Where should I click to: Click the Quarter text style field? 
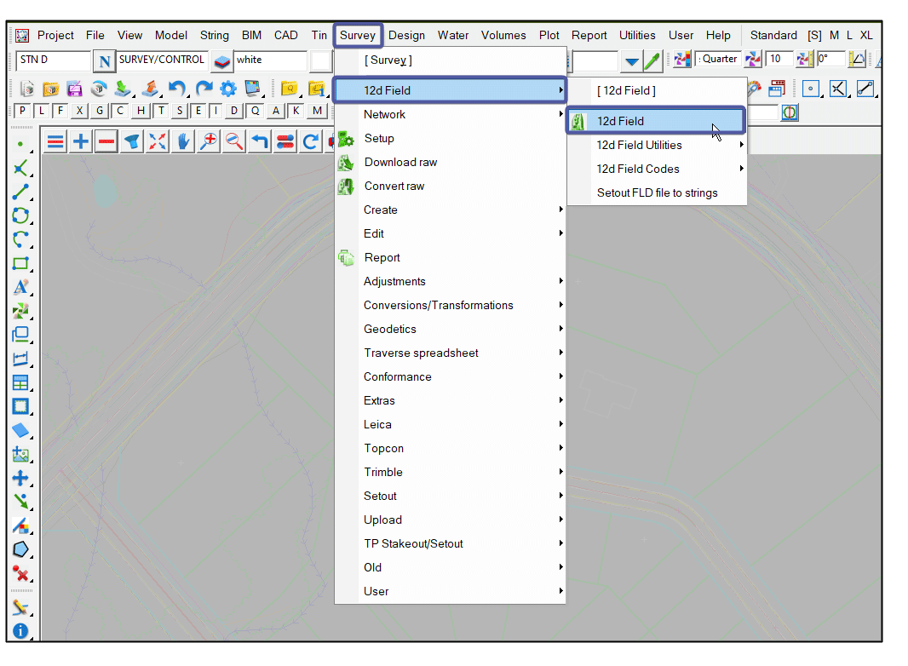click(x=717, y=59)
